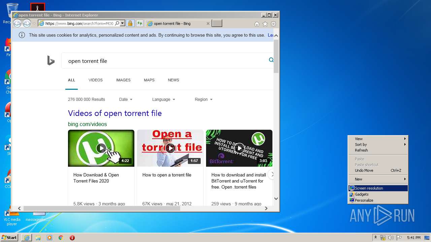Go back with the IE back arrow
Image resolution: width=431 pixels, height=242 pixels.
[x=17, y=24]
